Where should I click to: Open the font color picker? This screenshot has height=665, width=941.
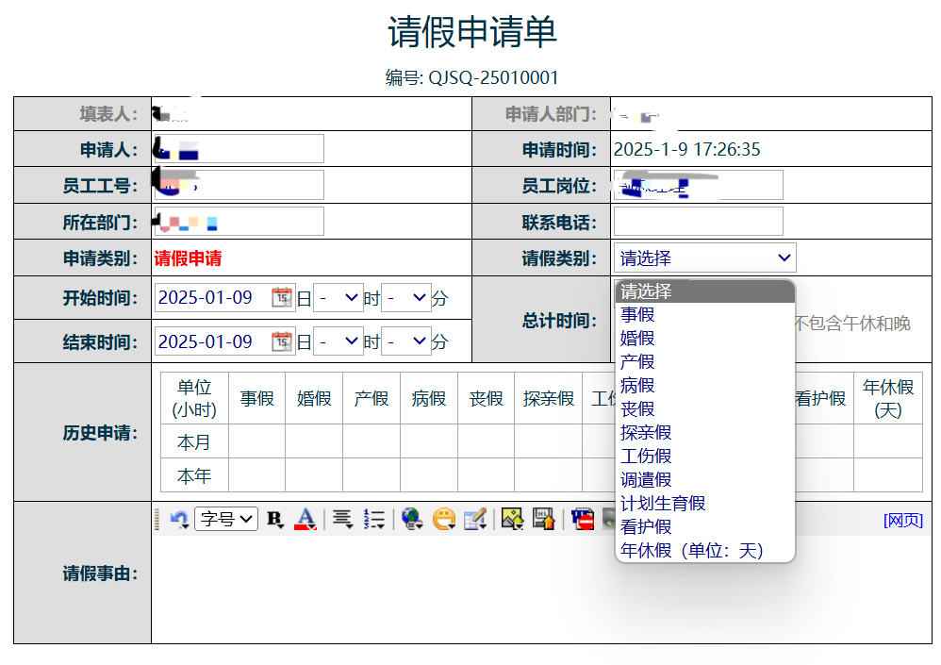(x=305, y=519)
